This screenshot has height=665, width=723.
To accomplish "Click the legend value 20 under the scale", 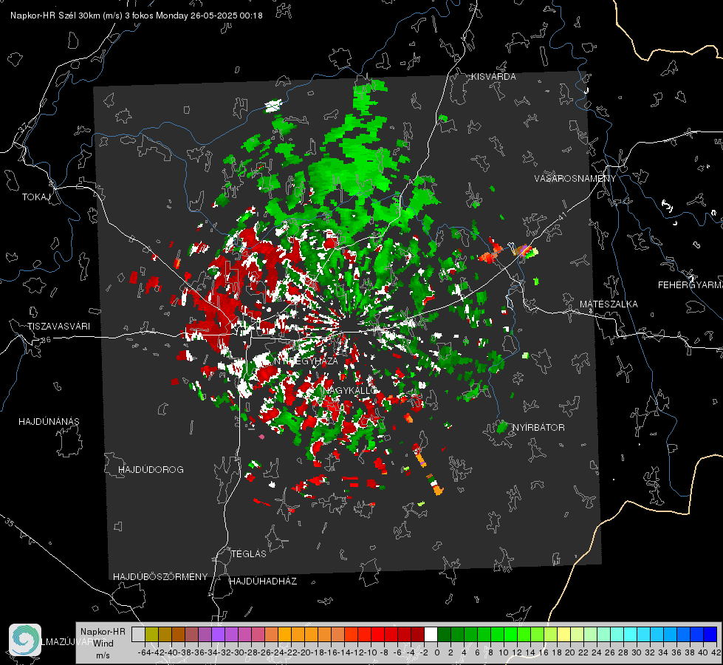I will (570, 652).
